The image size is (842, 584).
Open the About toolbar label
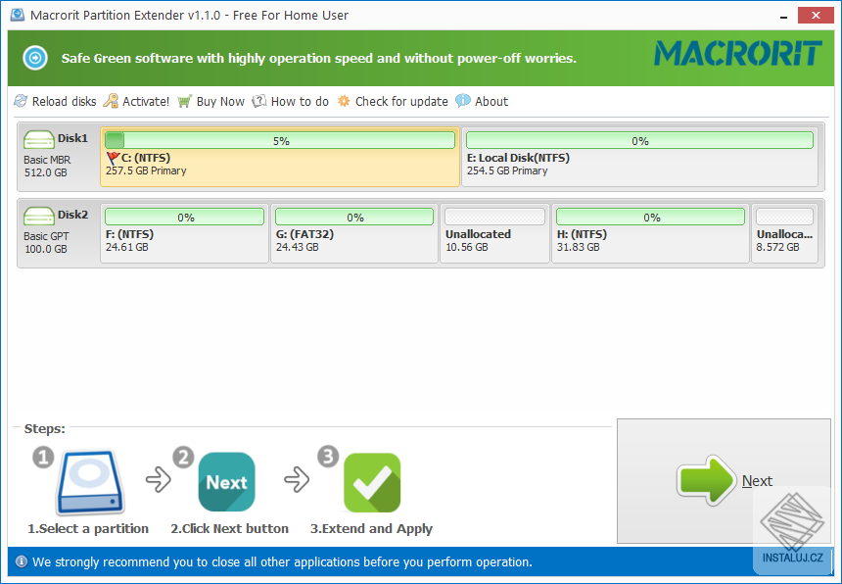(x=491, y=102)
